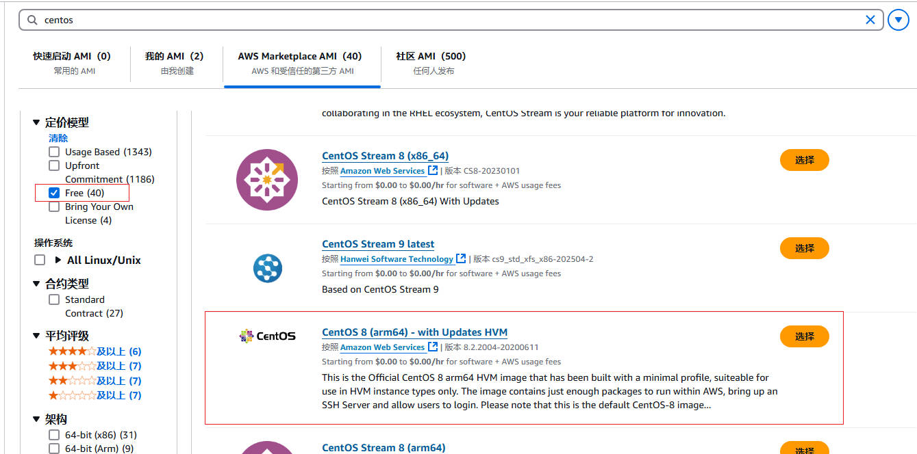
Task: Open Amazon Web Services vendor link for Stream 8
Action: [383, 171]
